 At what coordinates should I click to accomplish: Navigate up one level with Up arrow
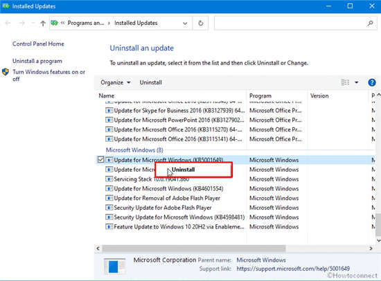pyautogui.click(x=43, y=24)
